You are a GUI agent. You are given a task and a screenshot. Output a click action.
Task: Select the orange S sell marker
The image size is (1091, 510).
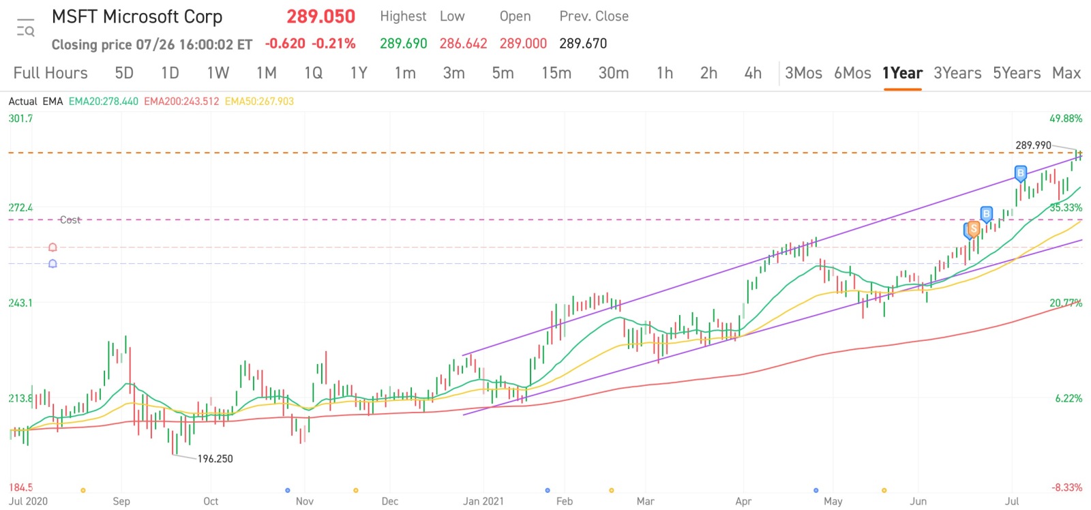pyautogui.click(x=974, y=229)
